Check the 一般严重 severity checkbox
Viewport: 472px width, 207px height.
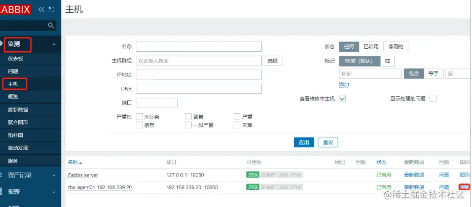[x=188, y=125]
